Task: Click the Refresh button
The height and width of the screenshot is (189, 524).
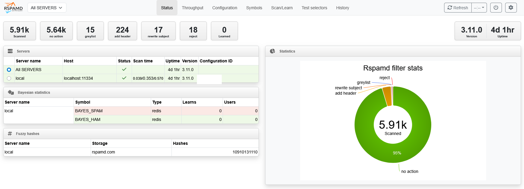Action: tap(458, 8)
